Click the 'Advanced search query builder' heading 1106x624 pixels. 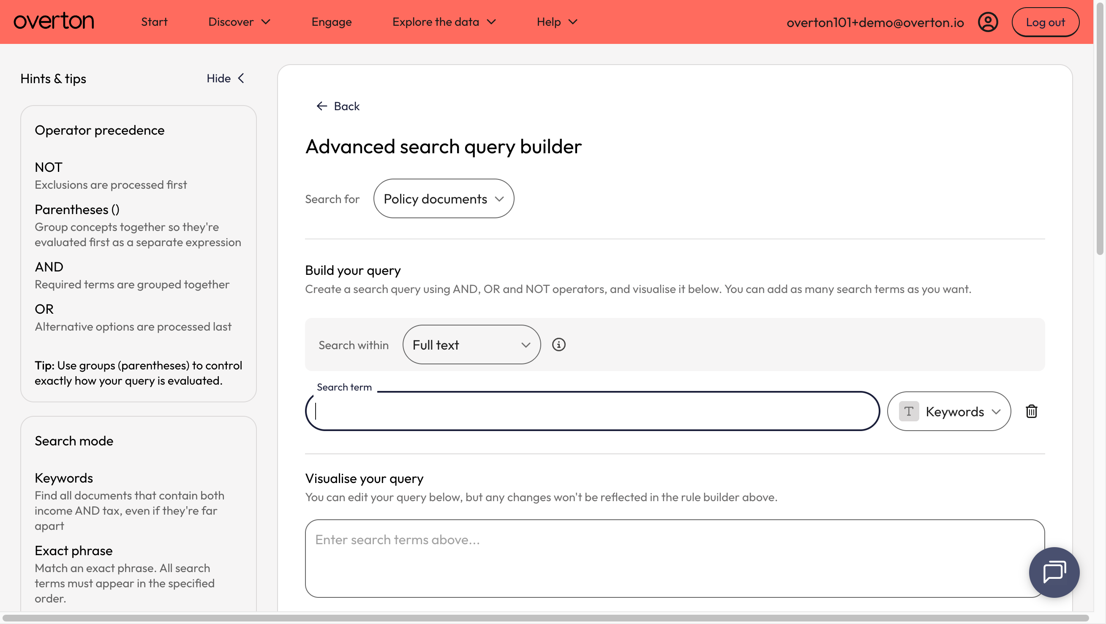coord(444,147)
